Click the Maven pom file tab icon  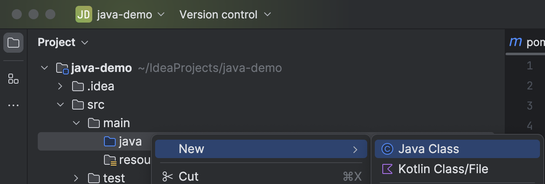(515, 42)
